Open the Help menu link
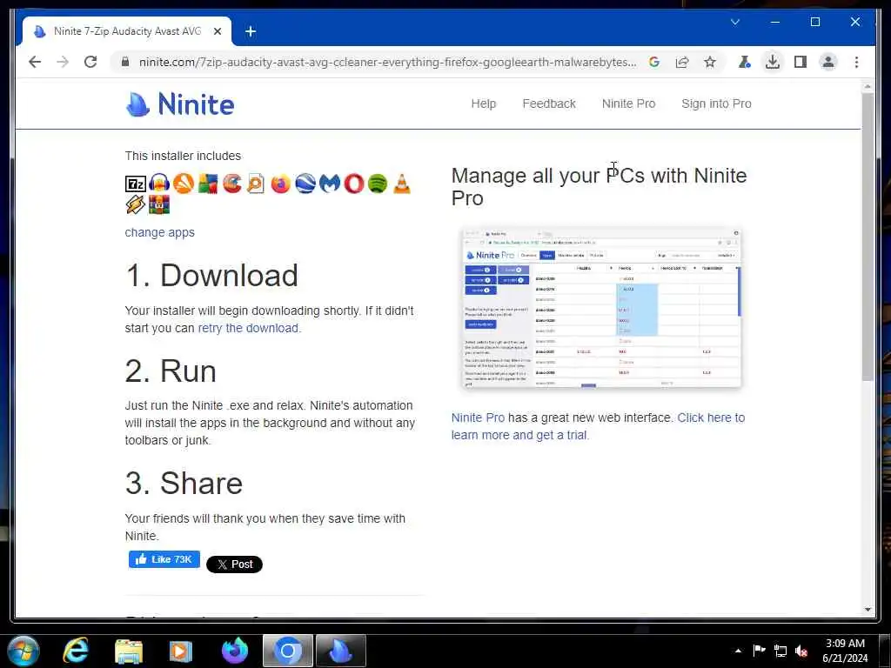 [x=484, y=104]
